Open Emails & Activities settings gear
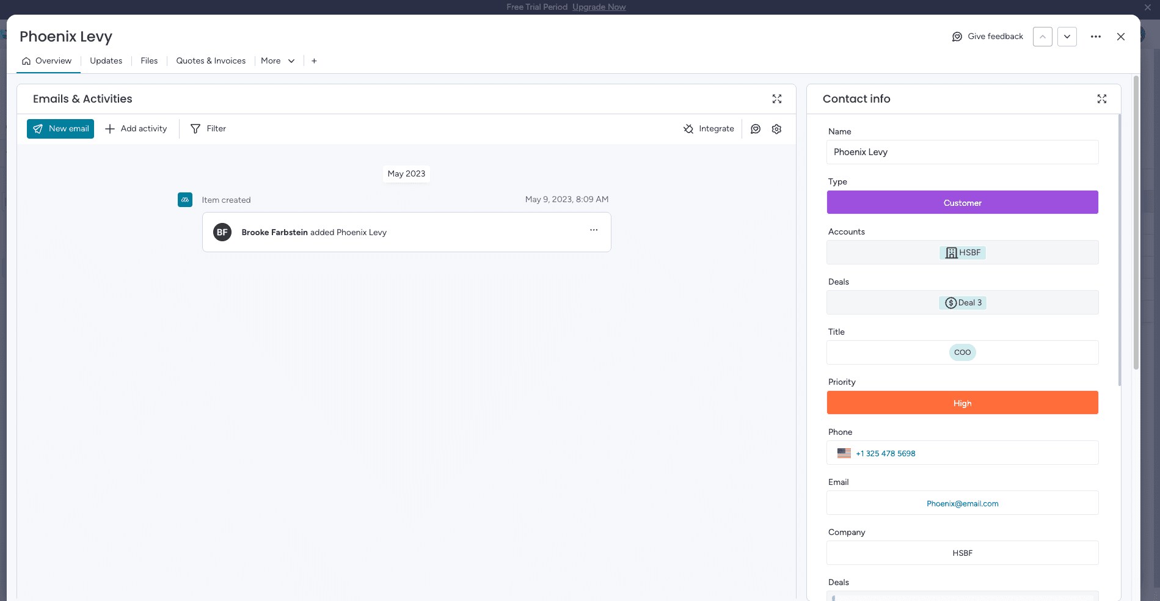 (x=776, y=129)
